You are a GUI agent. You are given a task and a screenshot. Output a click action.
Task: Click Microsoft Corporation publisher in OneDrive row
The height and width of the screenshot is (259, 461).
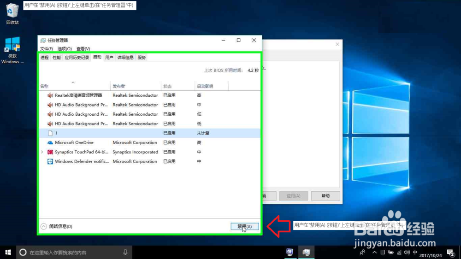pos(135,142)
